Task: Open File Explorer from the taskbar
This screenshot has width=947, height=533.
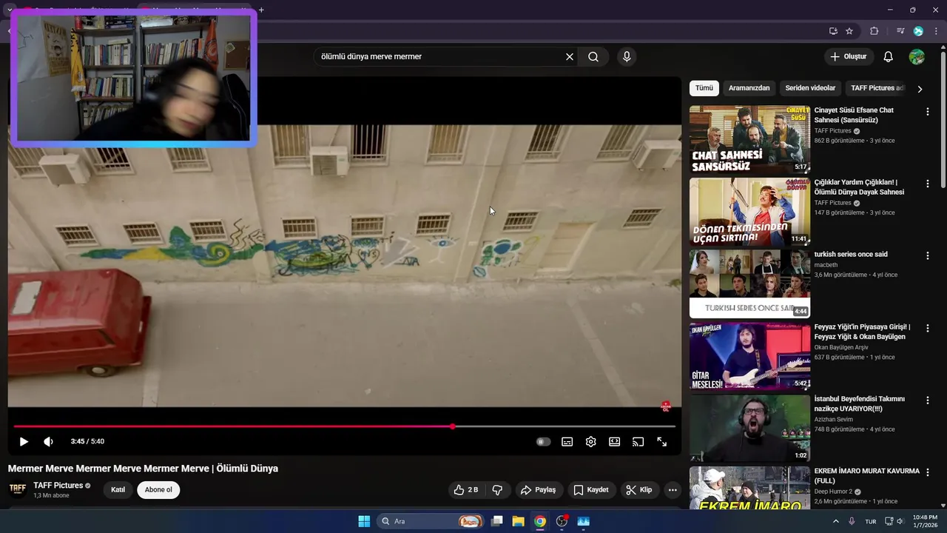Action: [x=518, y=521]
